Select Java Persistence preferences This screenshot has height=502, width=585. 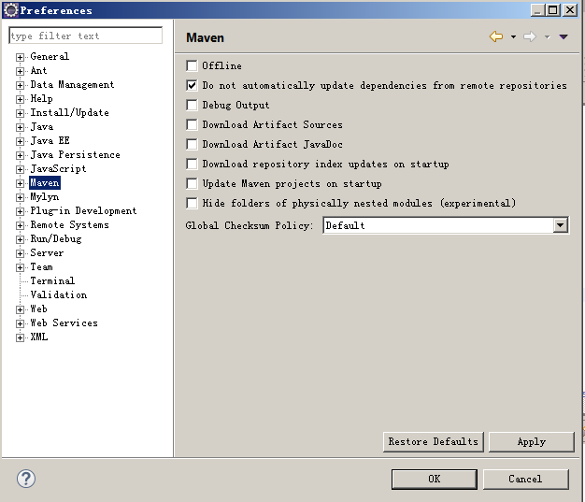[x=75, y=154]
